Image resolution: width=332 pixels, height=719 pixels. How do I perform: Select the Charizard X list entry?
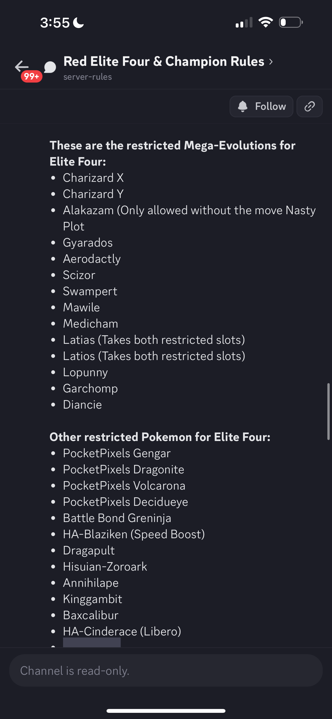[x=93, y=178]
